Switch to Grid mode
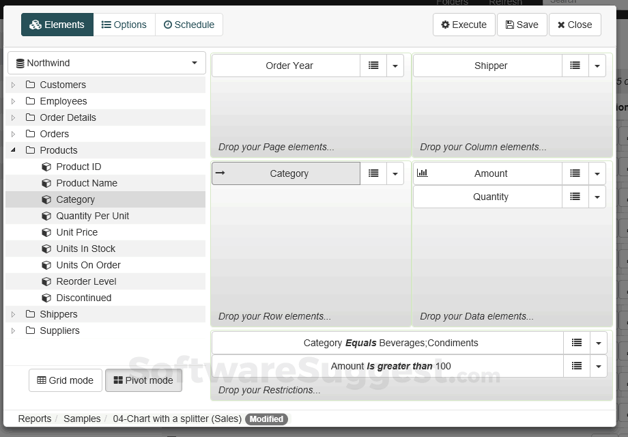Viewport: 628px width, 437px height. (x=66, y=380)
